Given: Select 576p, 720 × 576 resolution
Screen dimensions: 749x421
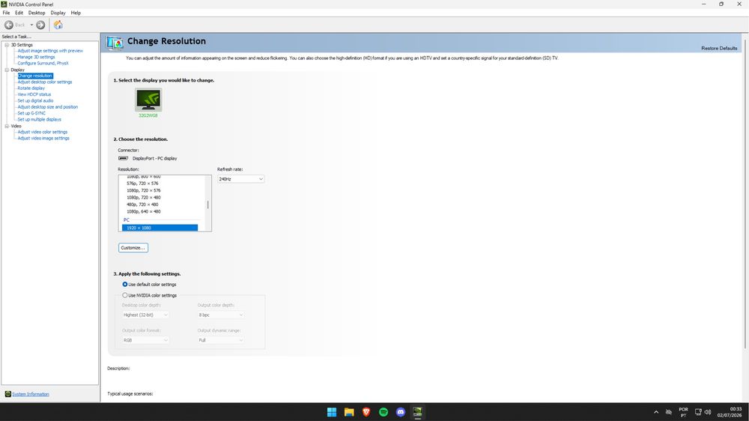Looking at the screenshot, I should pyautogui.click(x=142, y=184).
